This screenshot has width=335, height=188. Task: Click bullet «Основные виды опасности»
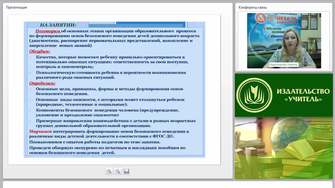pyautogui.click(x=110, y=102)
